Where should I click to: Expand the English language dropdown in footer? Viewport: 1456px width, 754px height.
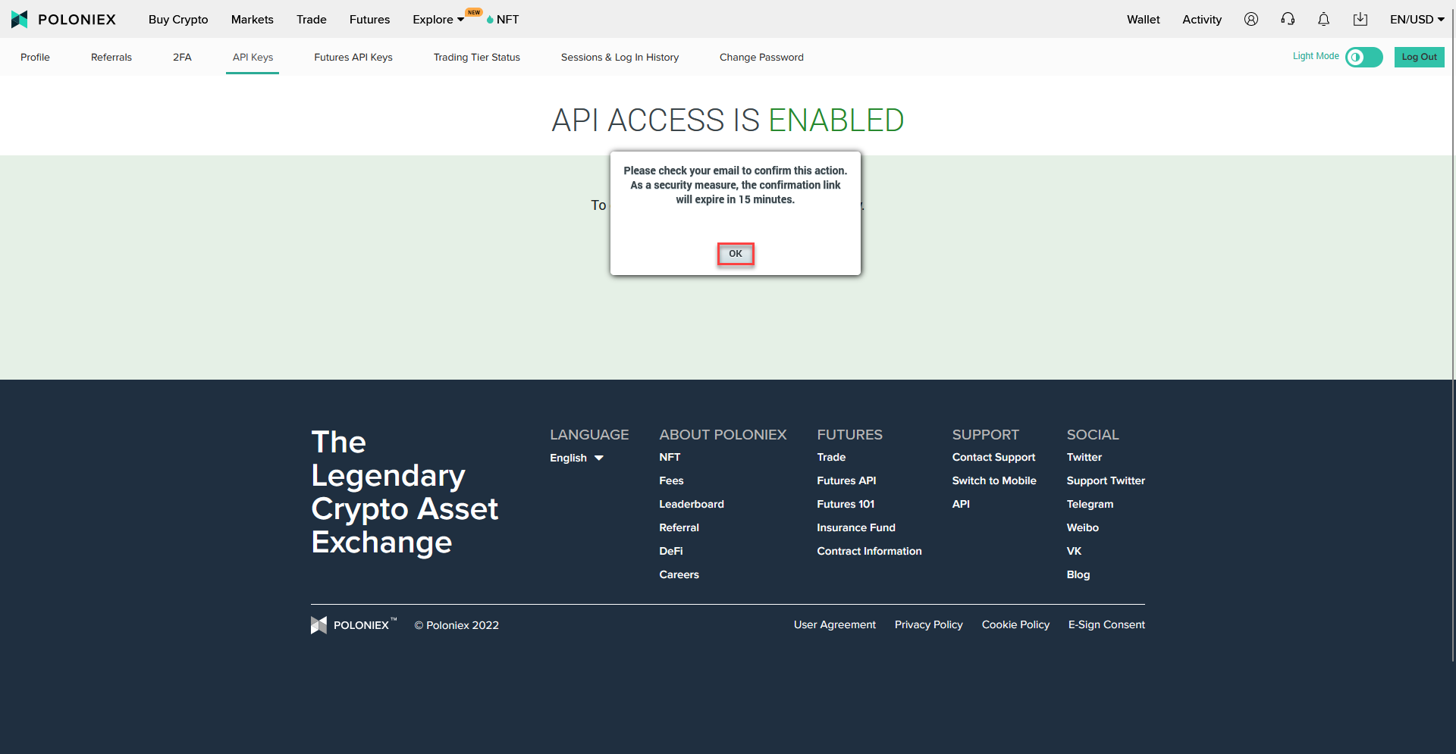pos(576,458)
